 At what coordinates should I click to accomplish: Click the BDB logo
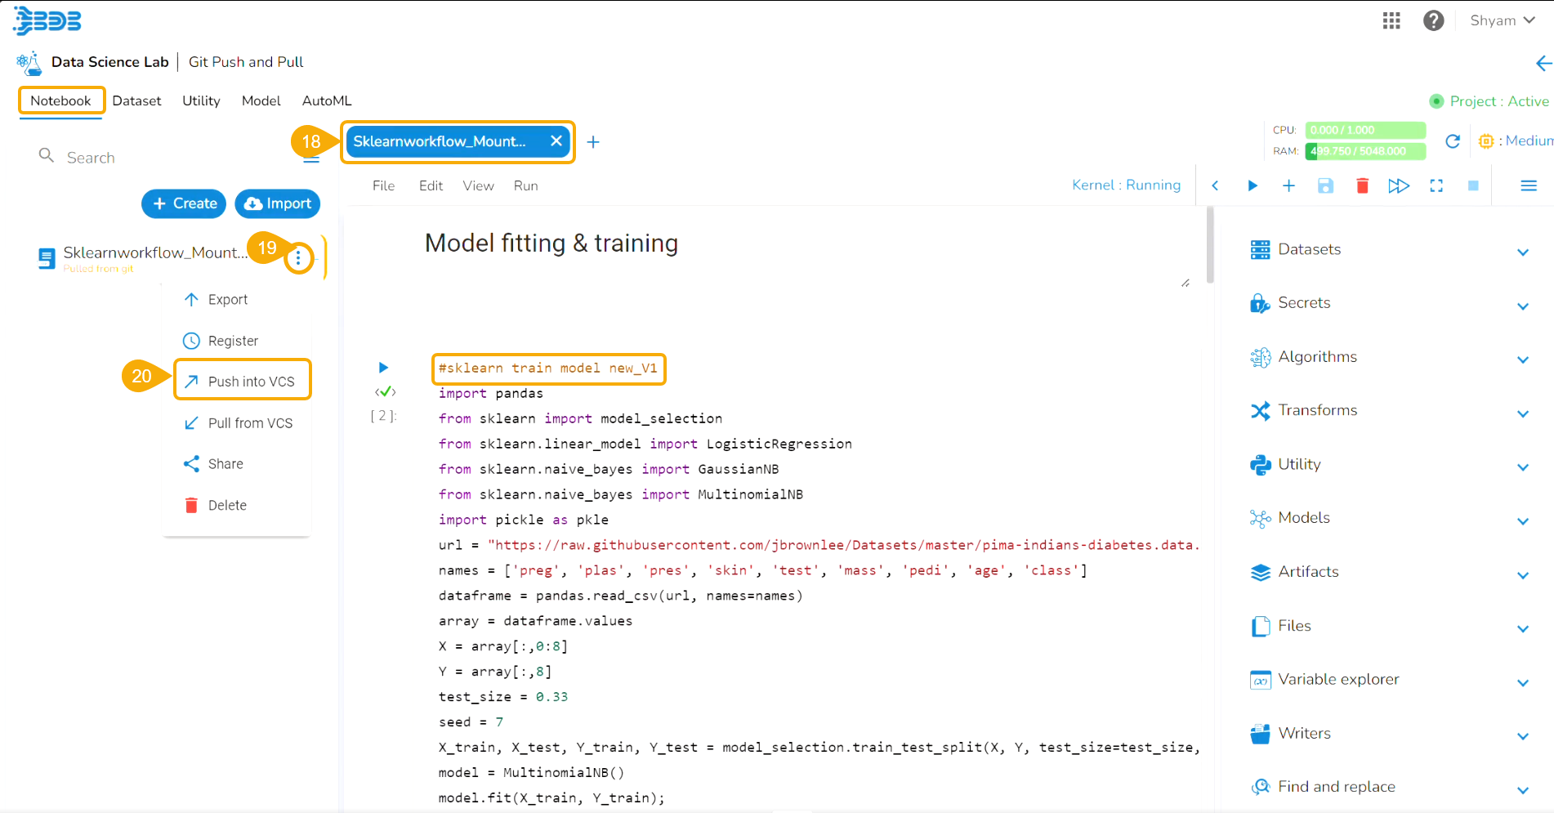pyautogui.click(x=47, y=21)
